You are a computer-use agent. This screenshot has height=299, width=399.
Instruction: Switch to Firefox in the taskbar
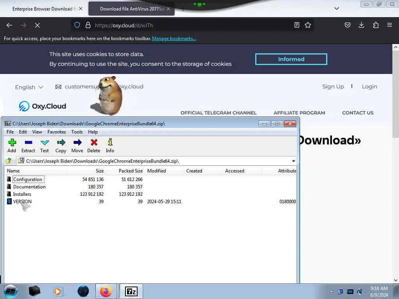[x=106, y=291]
